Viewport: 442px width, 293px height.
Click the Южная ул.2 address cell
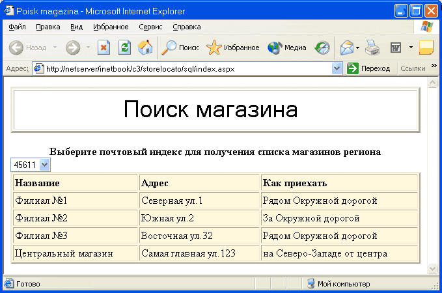(x=199, y=218)
